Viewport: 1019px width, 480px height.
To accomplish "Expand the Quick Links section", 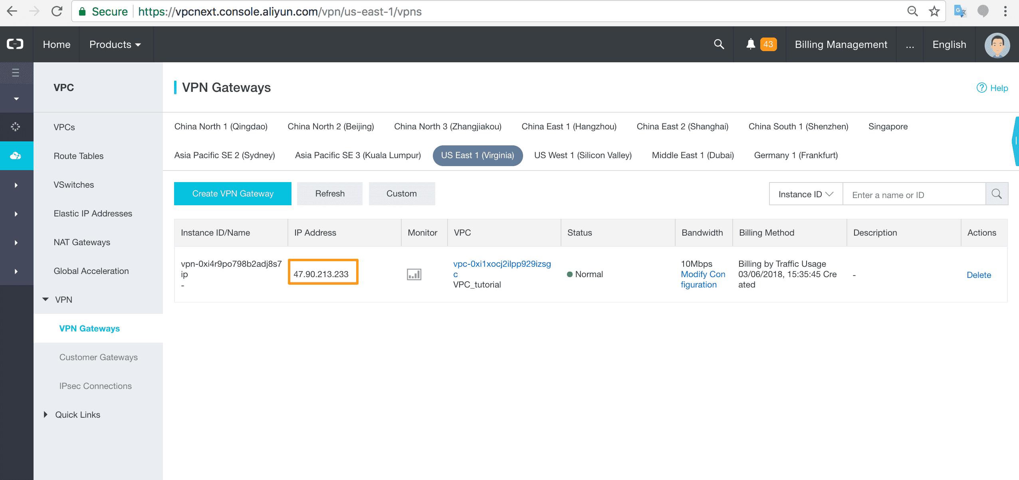I will [46, 415].
